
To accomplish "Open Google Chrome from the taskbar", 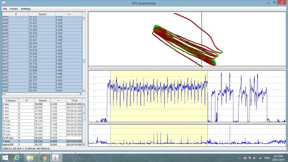I will point(43,158).
